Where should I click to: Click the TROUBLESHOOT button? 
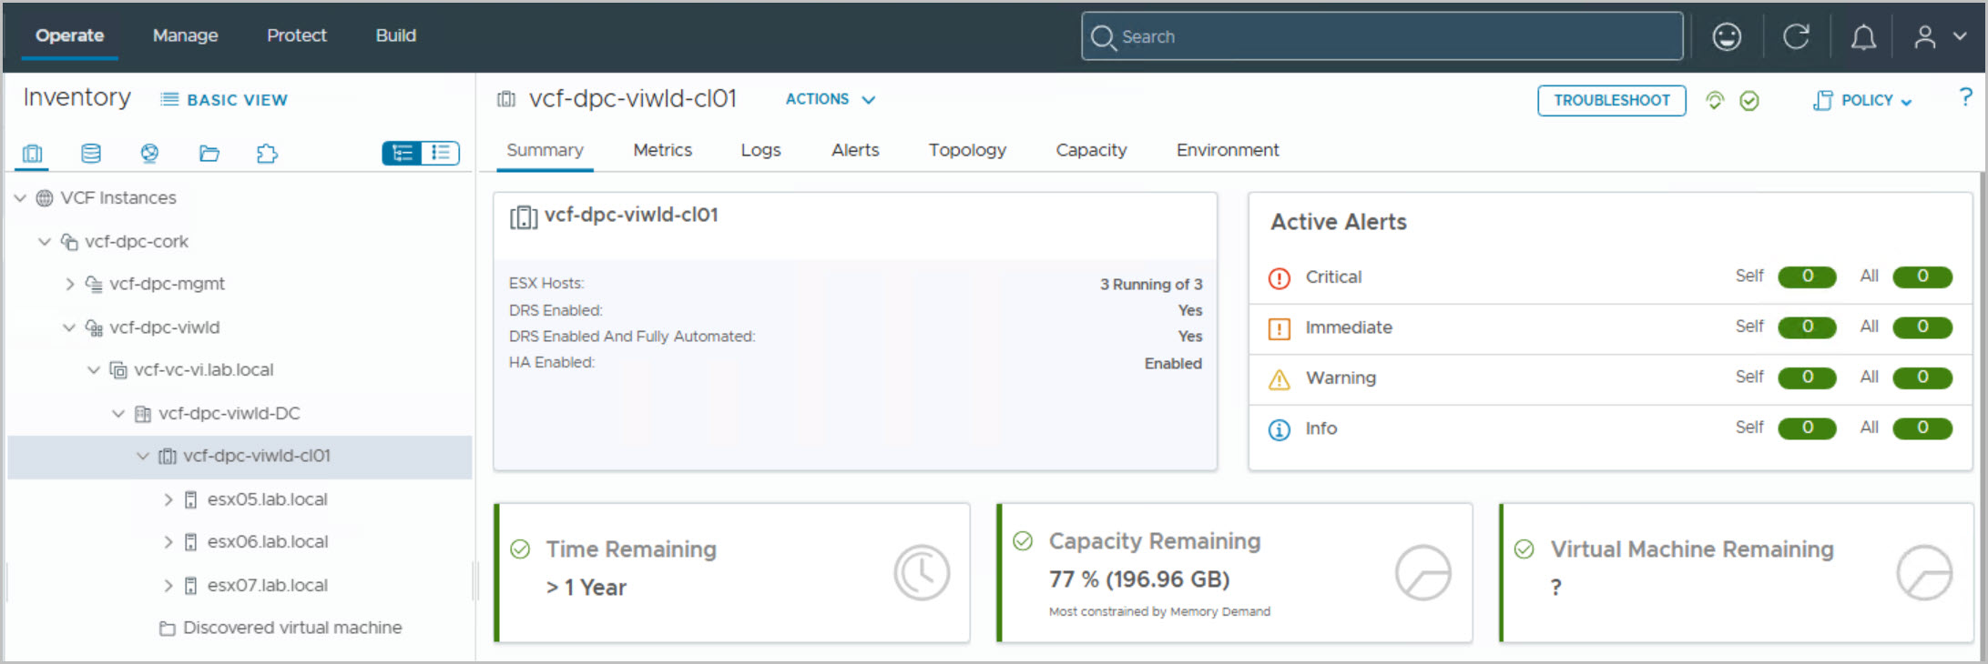(x=1612, y=100)
